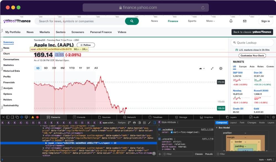Click the chart fullscreen expand icon
The image size is (276, 162).
click(x=212, y=68)
